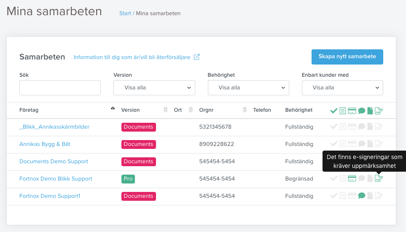Click the speech bubble header icon
Image resolution: width=406 pixels, height=232 pixels.
tap(362, 111)
